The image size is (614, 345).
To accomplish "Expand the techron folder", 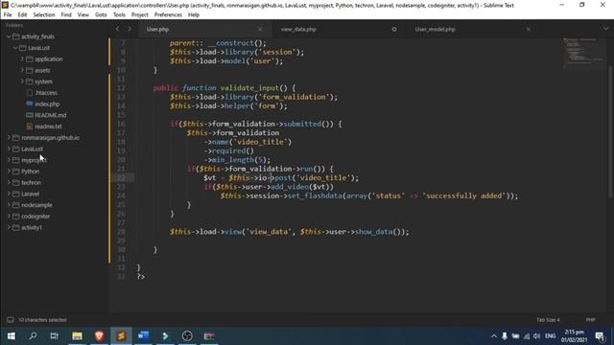I will coord(9,182).
